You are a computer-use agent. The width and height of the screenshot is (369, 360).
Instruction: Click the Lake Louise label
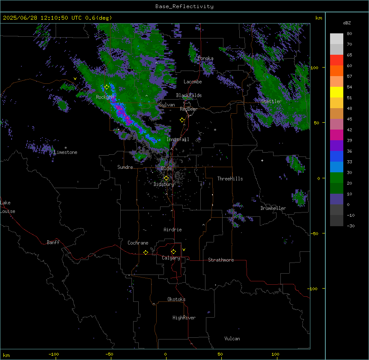click(8, 207)
